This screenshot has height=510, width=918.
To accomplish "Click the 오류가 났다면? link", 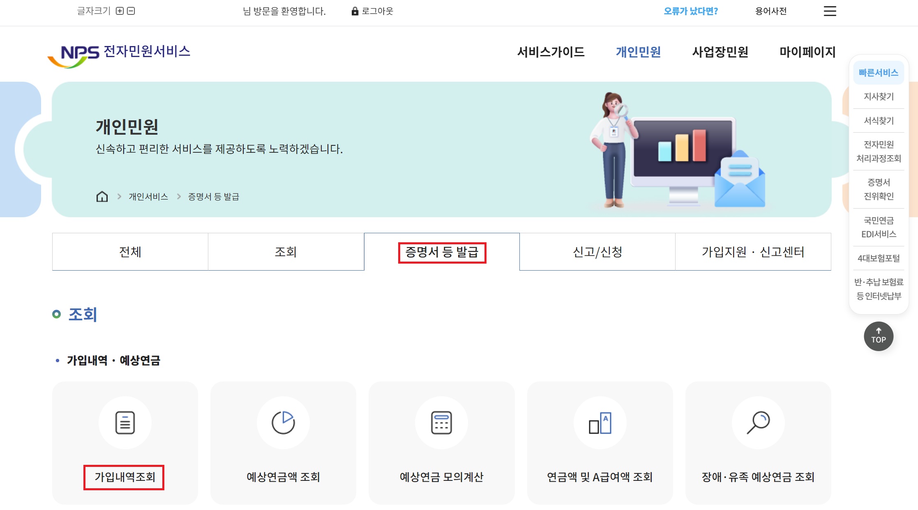I will 691,11.
